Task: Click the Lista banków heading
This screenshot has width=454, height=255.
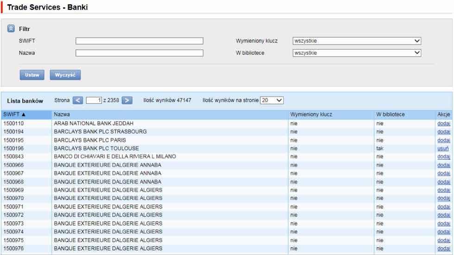Action: click(25, 101)
